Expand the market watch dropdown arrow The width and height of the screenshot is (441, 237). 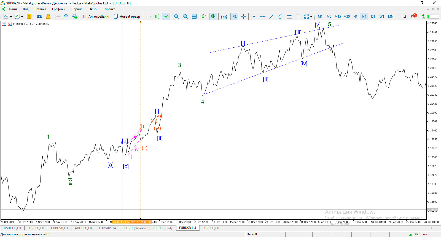pyautogui.click(x=22, y=17)
